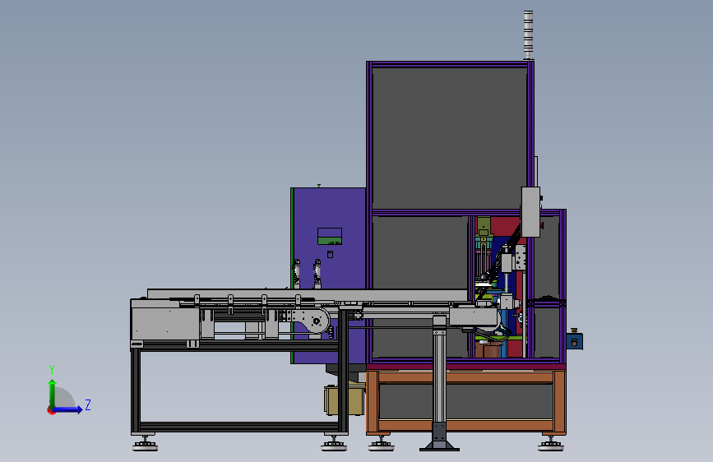This screenshot has width=713, height=462.
Task: Select the signal tower light atop the enclosure
Action: [528, 35]
